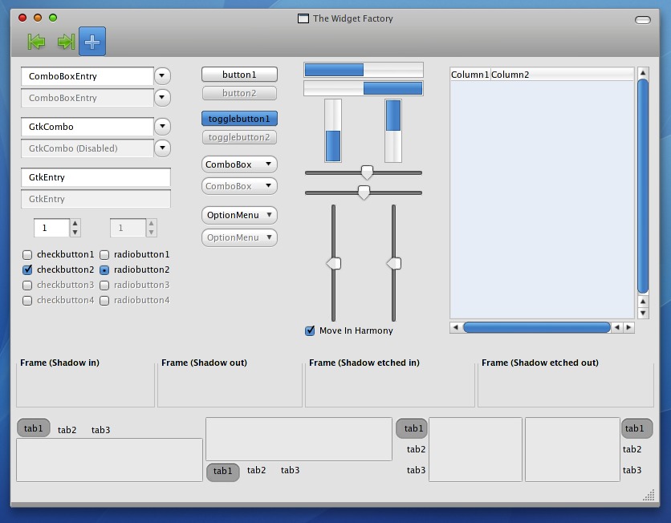
Task: Click the second horizontal progress bar
Action: coord(364,88)
